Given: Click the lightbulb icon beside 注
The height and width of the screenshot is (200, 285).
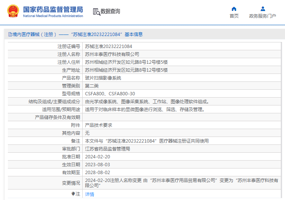Looking at the screenshot, I should click(73, 194).
